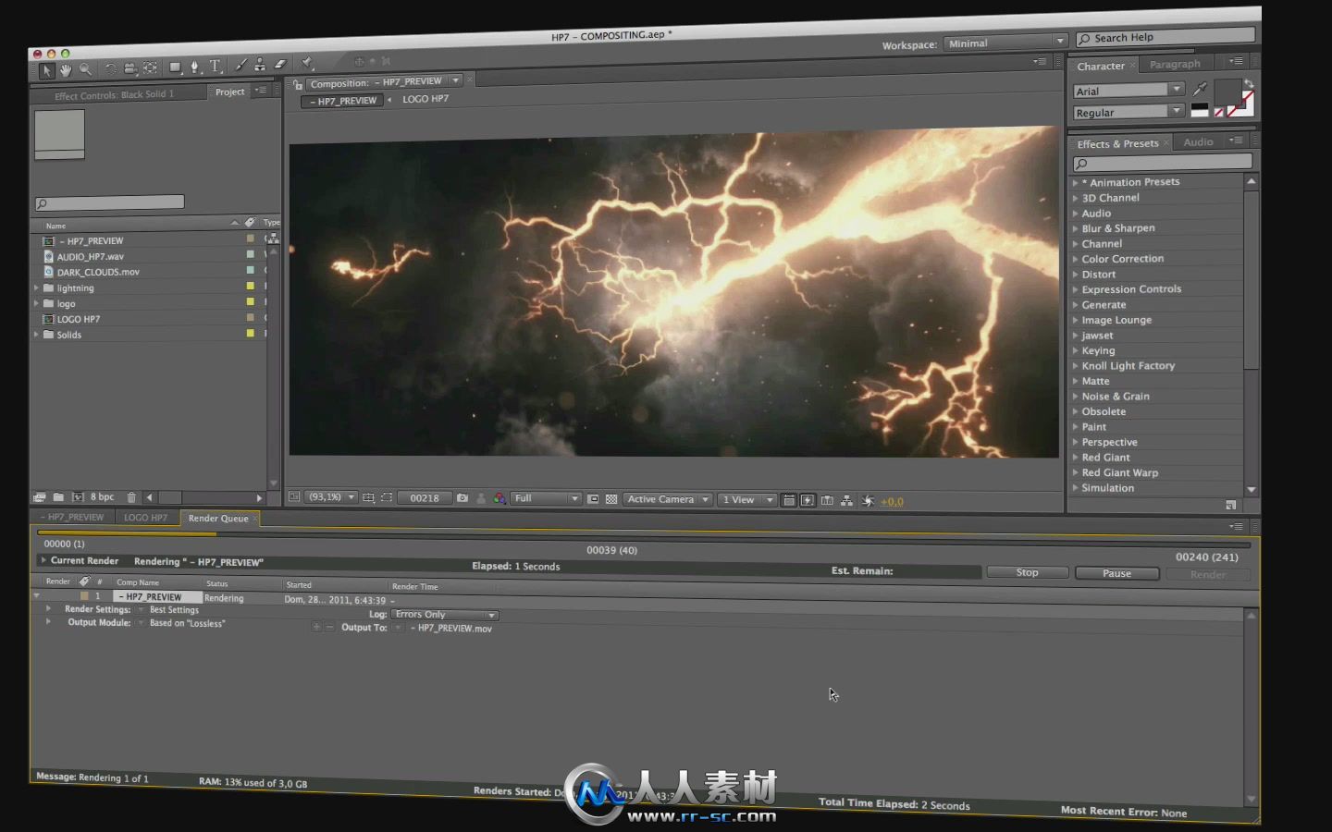Open Show Channel color circles icon

(499, 498)
